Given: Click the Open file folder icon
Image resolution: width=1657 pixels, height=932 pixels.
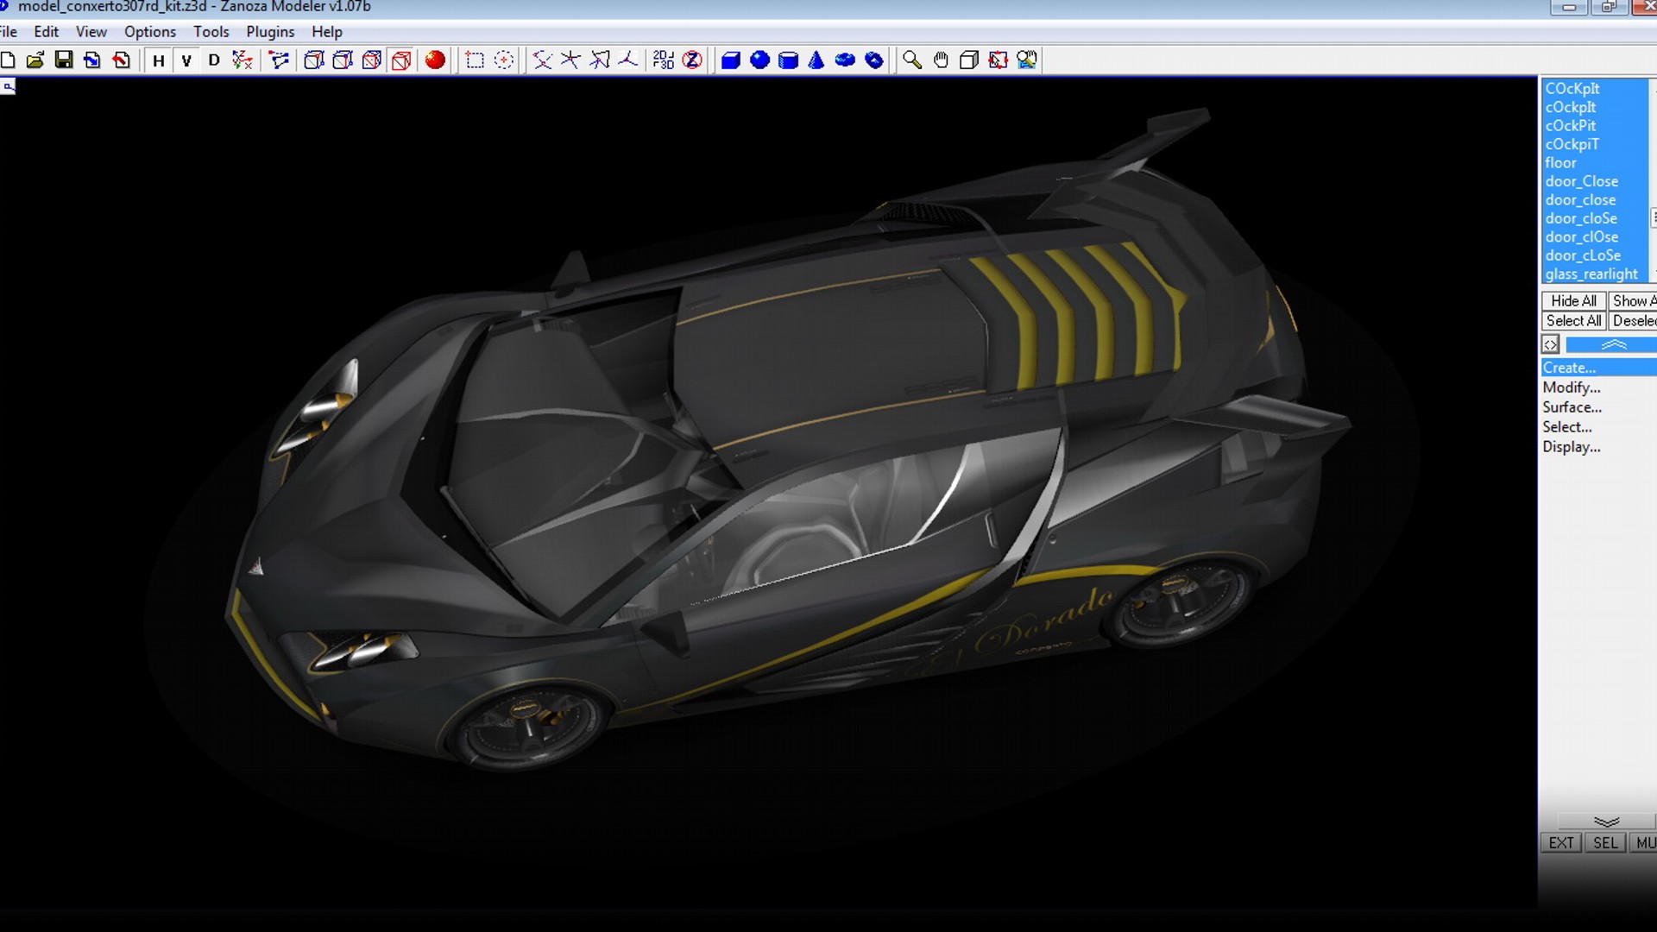Looking at the screenshot, I should tap(35, 60).
